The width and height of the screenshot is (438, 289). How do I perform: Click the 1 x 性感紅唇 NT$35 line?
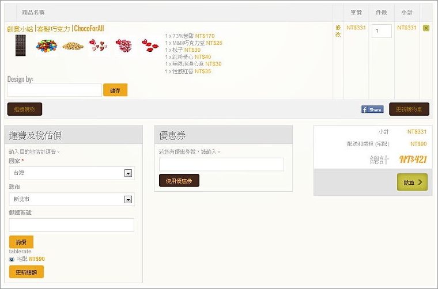(x=188, y=71)
